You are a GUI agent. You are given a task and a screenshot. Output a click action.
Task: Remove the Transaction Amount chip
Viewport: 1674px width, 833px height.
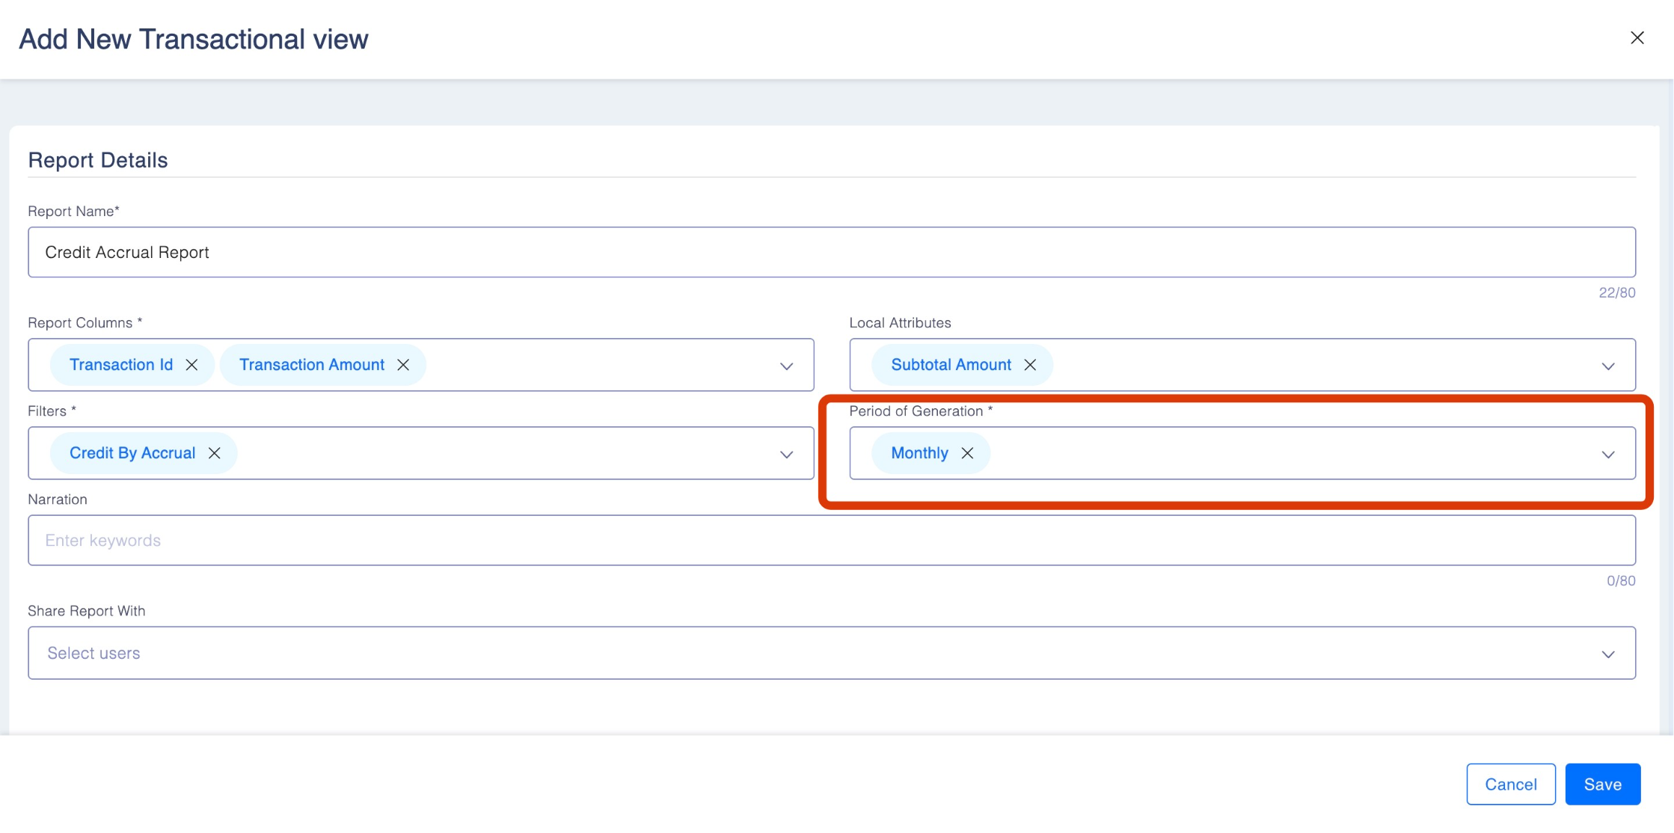[x=403, y=365]
